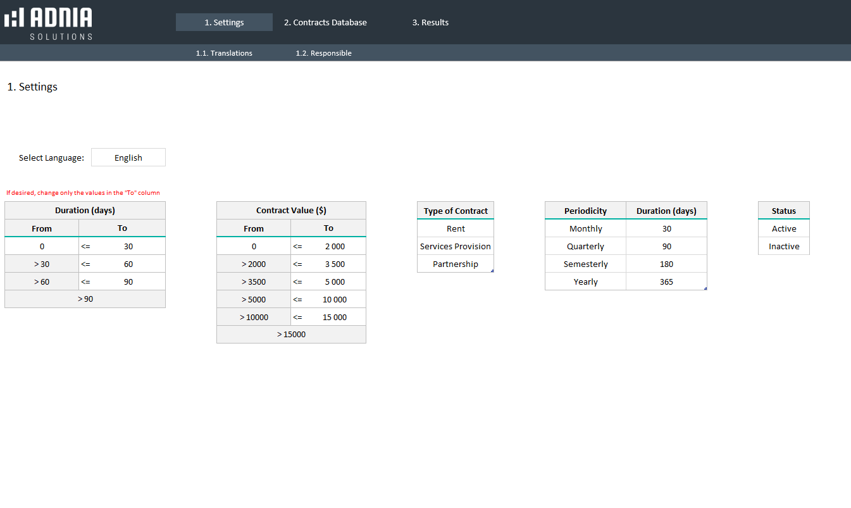Open the Responsible sub-page
The width and height of the screenshot is (851, 508).
[323, 53]
